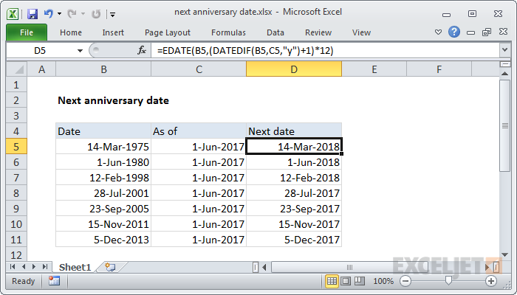Open the Undo history dropdown arrow
This screenshot has height=295, width=517.
61,13
